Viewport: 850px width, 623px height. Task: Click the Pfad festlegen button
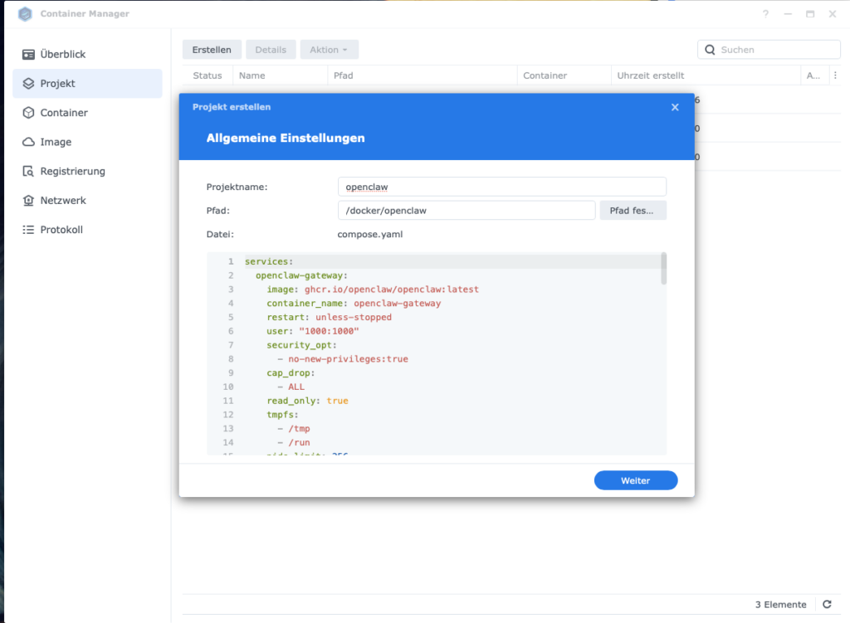click(633, 211)
